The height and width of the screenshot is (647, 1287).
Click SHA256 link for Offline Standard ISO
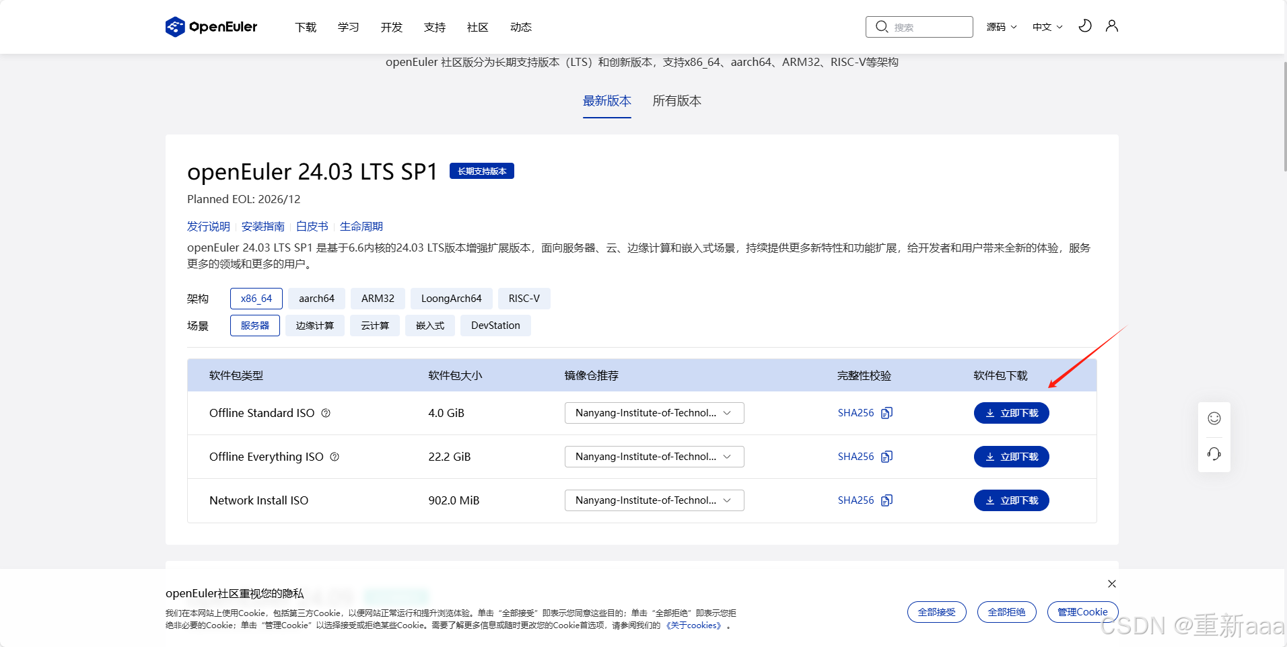click(856, 413)
